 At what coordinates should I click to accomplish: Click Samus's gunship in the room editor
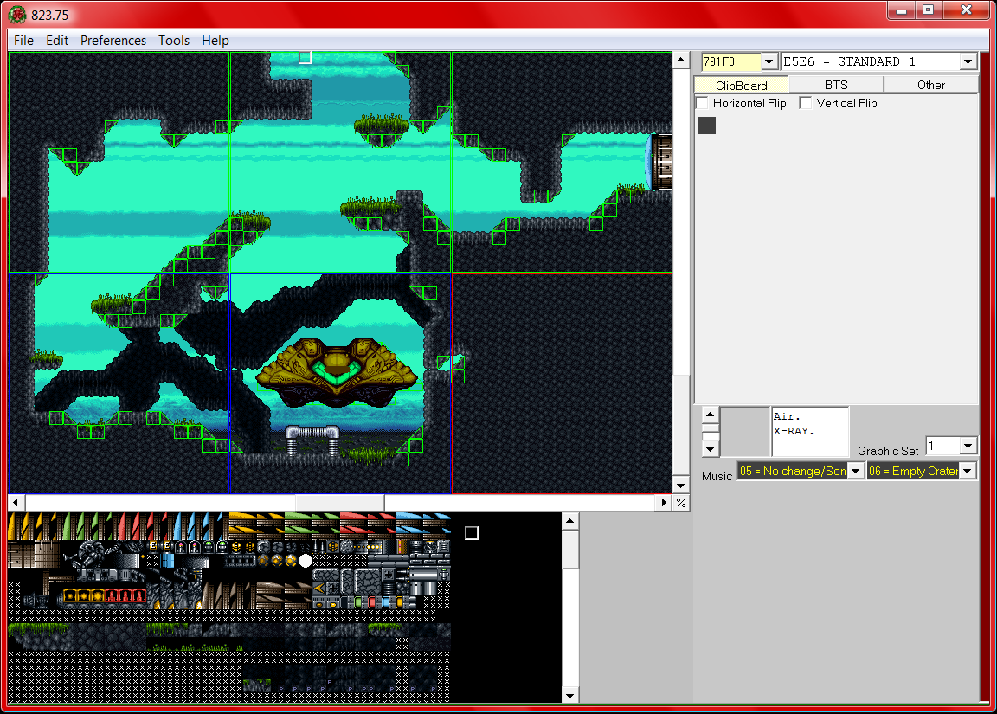338,372
